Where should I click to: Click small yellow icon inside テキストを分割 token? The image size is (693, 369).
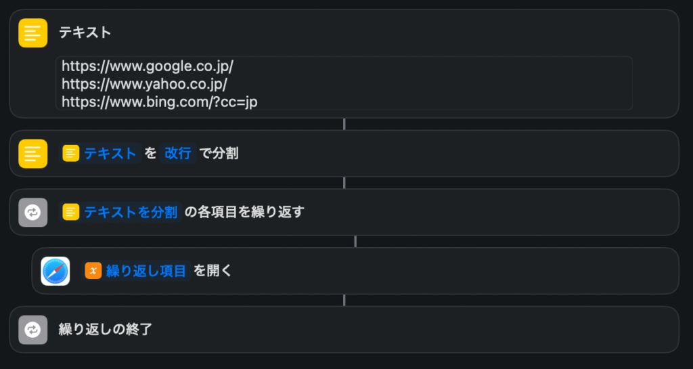click(71, 212)
